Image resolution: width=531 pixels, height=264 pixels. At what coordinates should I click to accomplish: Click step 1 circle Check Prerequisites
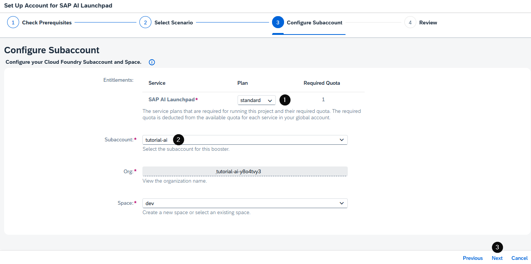pyautogui.click(x=13, y=22)
